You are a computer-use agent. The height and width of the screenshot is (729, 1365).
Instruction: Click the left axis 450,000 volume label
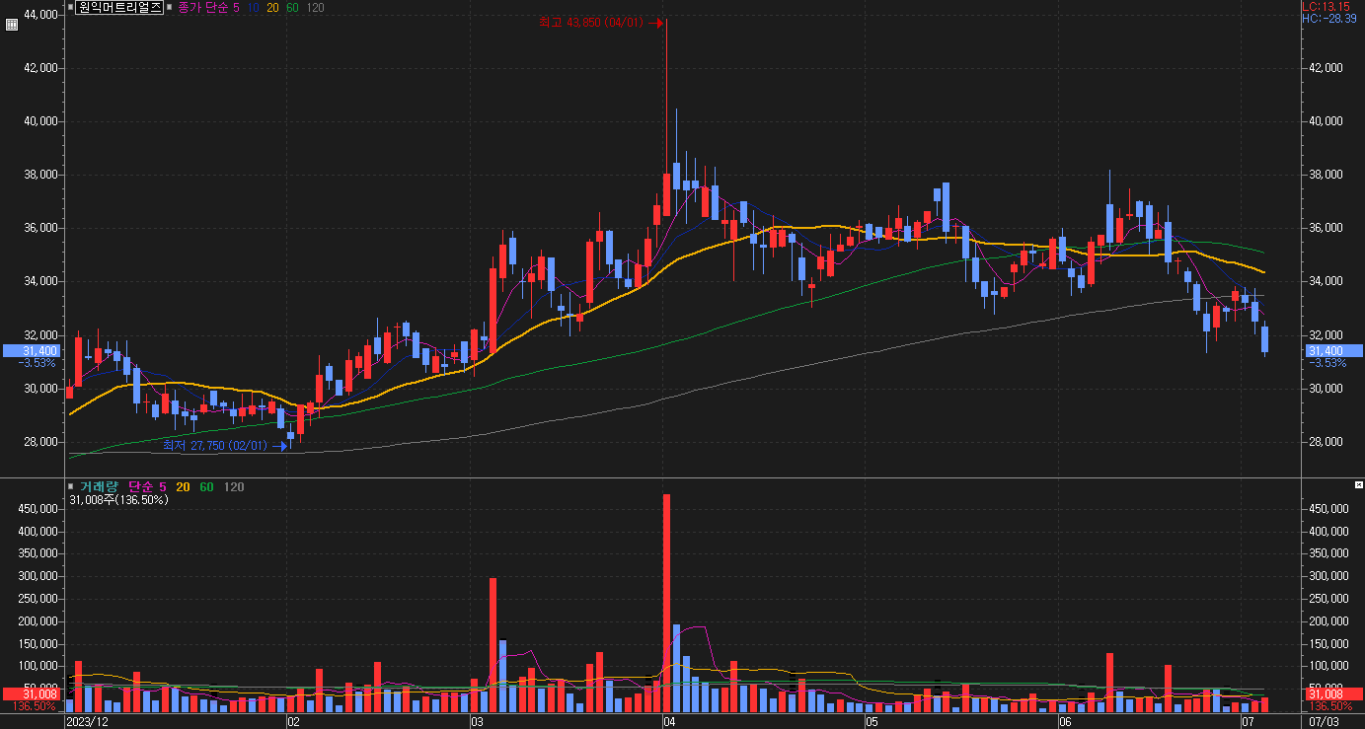(37, 509)
